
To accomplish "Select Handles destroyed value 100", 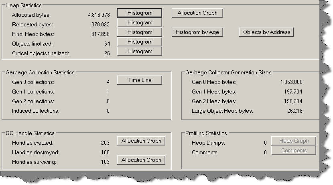I will pyautogui.click(x=106, y=153).
